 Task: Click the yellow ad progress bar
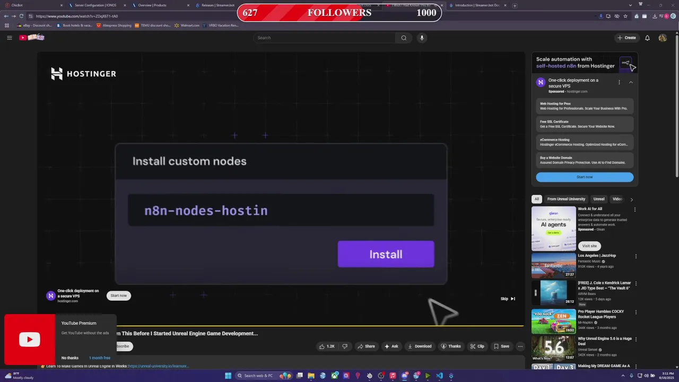(x=320, y=326)
